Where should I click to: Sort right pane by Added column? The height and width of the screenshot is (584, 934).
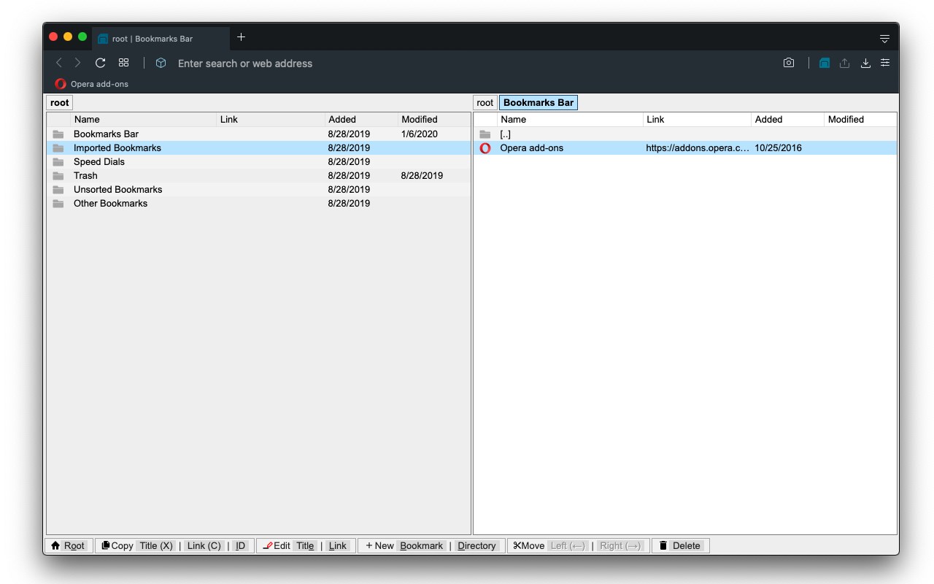pyautogui.click(x=787, y=120)
